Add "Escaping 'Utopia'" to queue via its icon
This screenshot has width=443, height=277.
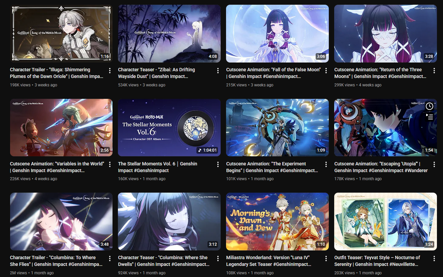(429, 116)
